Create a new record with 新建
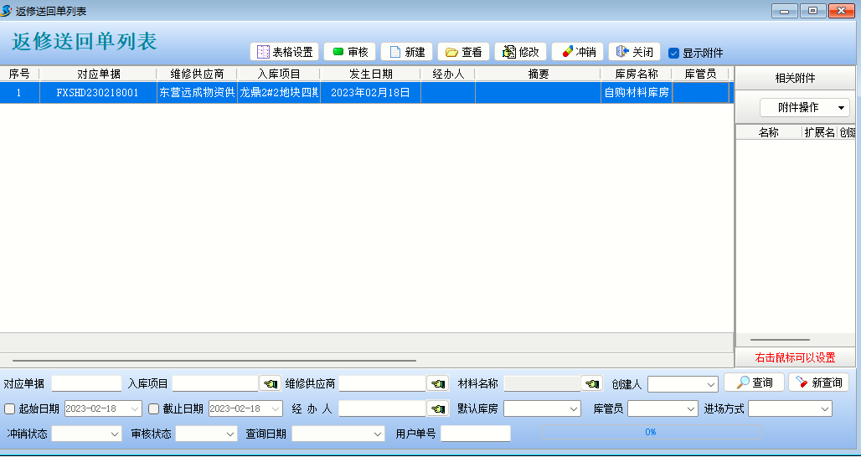The width and height of the screenshot is (861, 457). 406,52
